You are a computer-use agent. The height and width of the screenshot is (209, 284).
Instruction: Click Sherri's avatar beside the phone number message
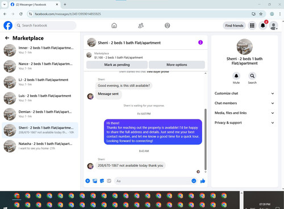[x=90, y=166]
